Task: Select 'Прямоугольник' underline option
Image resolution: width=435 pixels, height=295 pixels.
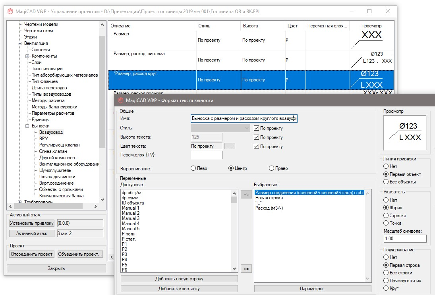Action: 386,281
